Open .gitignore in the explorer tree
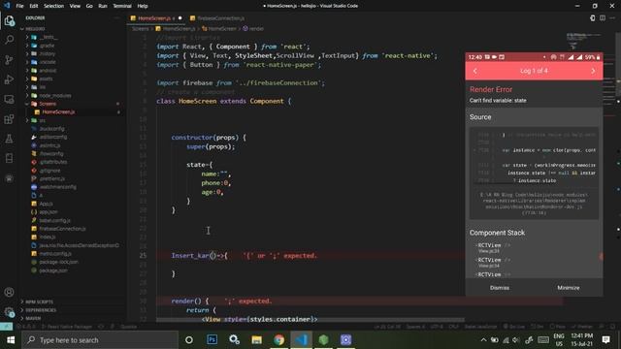 pyautogui.click(x=49, y=171)
